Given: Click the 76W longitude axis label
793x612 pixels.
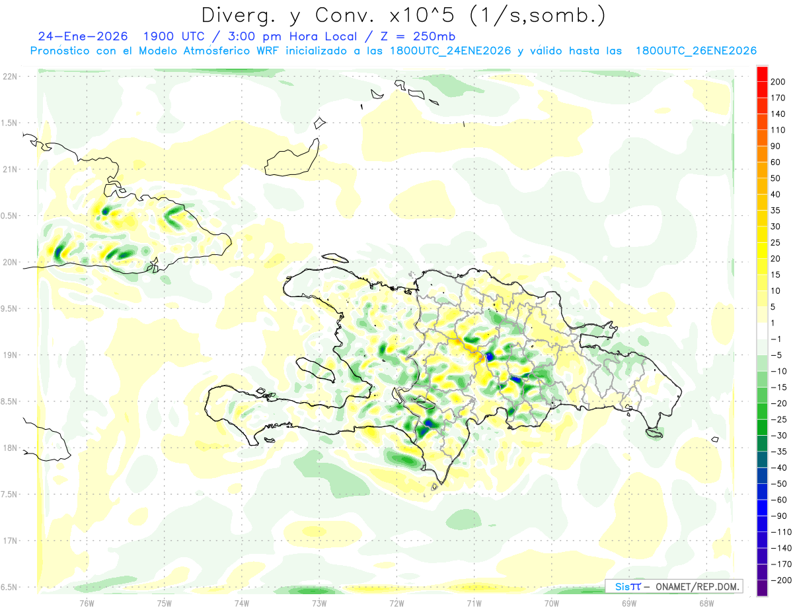Looking at the screenshot, I should tap(87, 602).
